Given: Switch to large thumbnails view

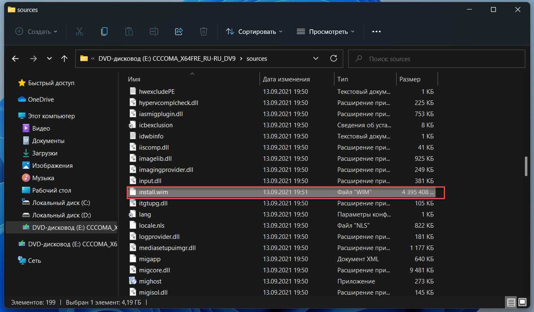Looking at the screenshot, I should (522, 302).
